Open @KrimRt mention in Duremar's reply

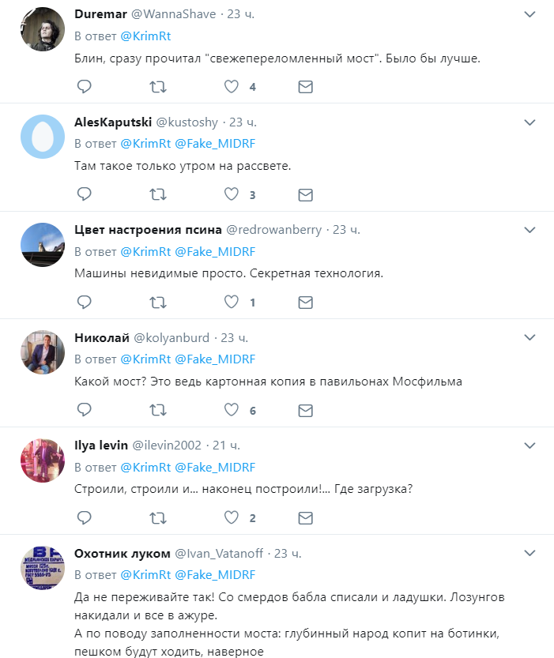[145, 36]
